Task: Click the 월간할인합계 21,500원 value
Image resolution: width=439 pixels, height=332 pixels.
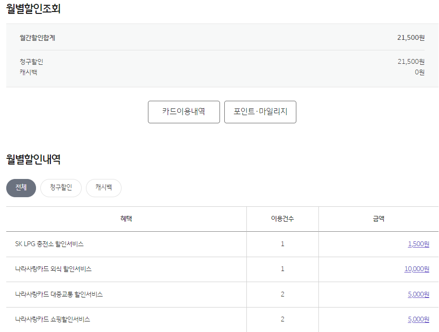Action: [x=411, y=38]
